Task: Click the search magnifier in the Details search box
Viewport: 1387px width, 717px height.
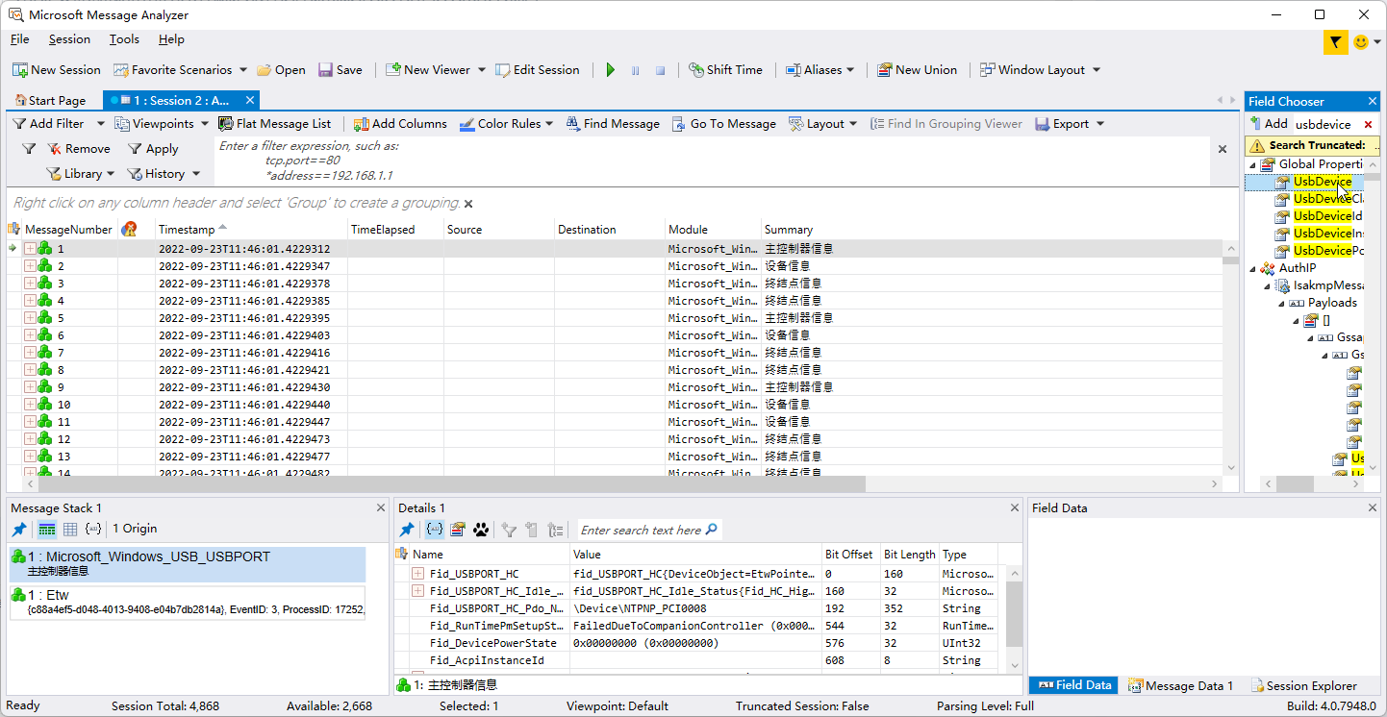Action: 711,530
